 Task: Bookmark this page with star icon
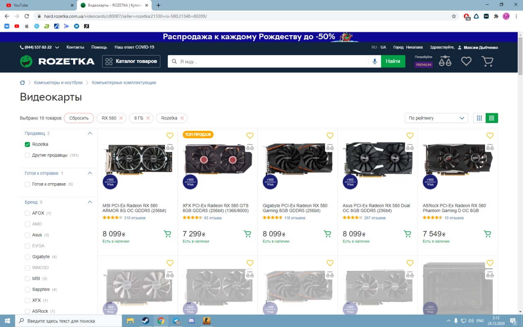(454, 16)
